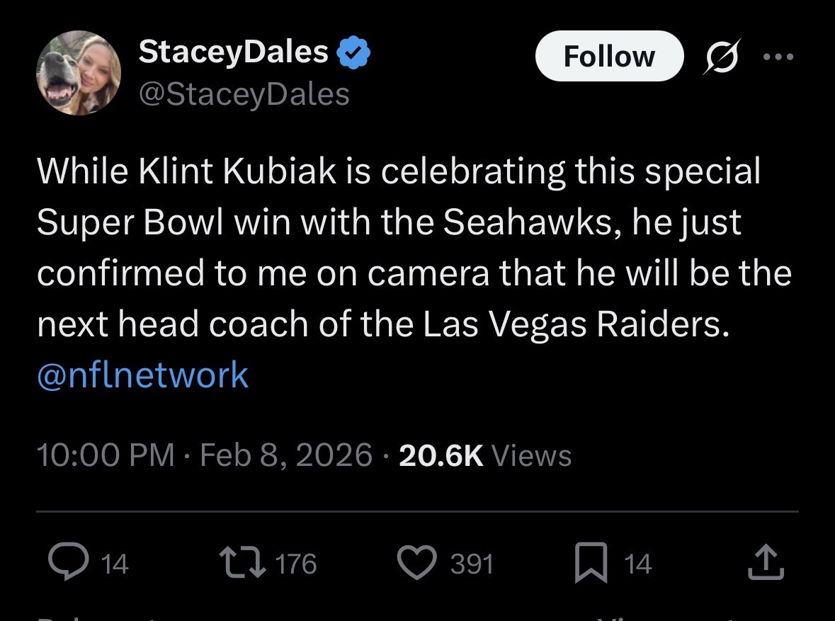This screenshot has width=835, height=621.
Task: Open the Grok slashed-circle icon
Action: (x=720, y=57)
